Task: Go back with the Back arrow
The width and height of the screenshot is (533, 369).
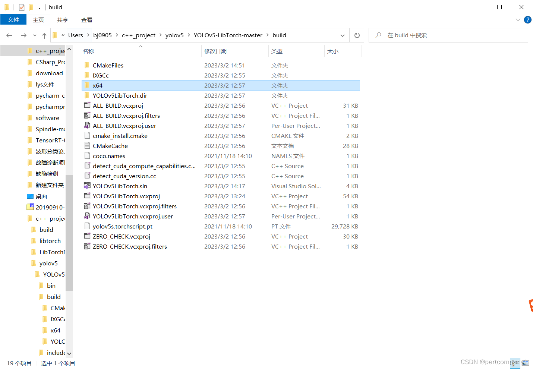Action: [9, 35]
